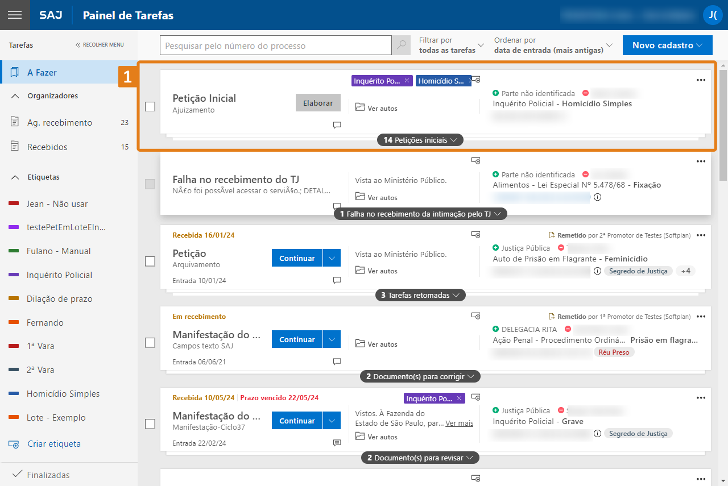Click Criar etiqueta in sidebar
The width and height of the screenshot is (728, 486).
53,444
